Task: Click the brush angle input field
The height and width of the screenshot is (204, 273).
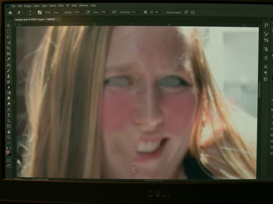Action: pos(157,12)
